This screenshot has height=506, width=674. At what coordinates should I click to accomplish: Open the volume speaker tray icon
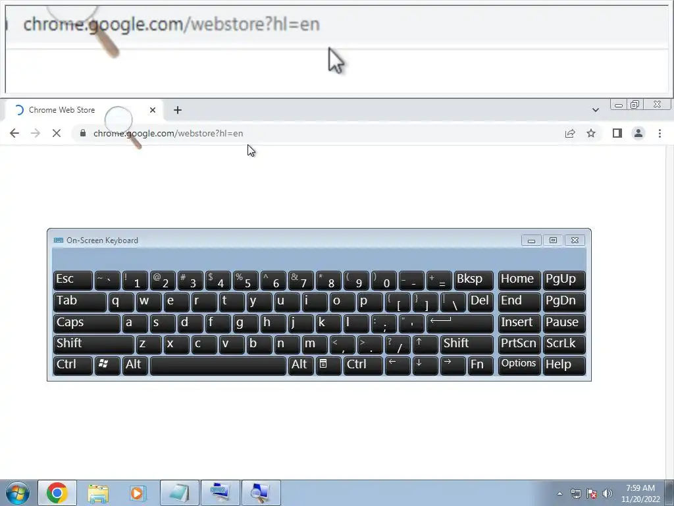click(608, 493)
